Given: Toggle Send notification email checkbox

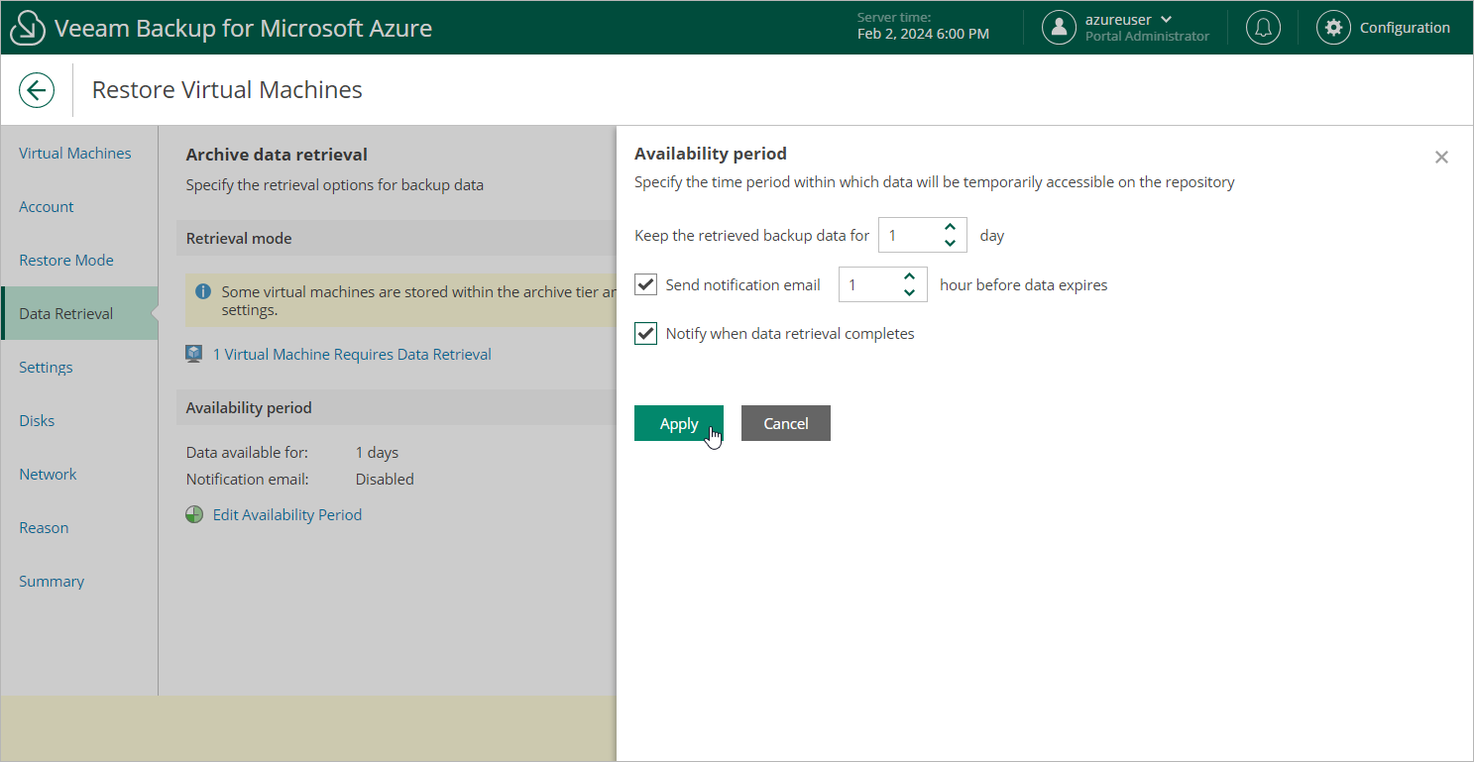Looking at the screenshot, I should point(645,284).
